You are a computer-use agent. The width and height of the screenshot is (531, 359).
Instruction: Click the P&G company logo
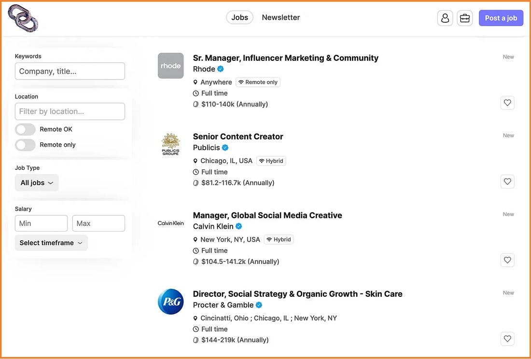tap(171, 302)
